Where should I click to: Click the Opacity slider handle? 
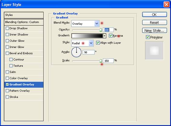click(101, 30)
